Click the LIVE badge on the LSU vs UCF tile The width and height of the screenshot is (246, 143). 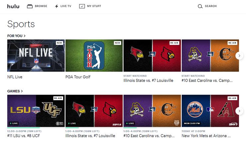[x=14, y=123]
